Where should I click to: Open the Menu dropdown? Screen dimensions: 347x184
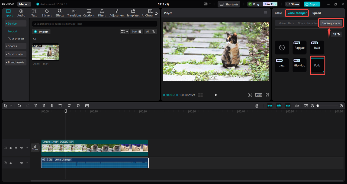click(x=24, y=4)
